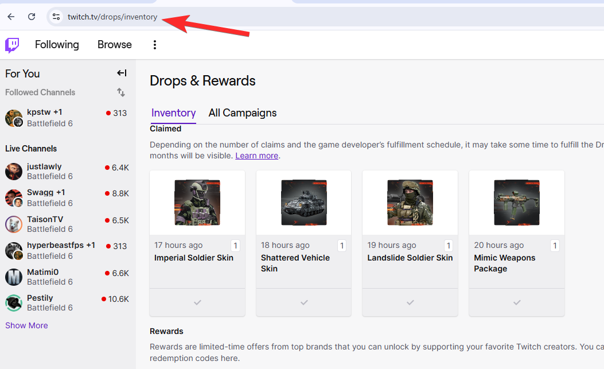This screenshot has width=604, height=369.
Task: Open Shattered Vehicle Skin thumbnail
Action: tap(304, 203)
